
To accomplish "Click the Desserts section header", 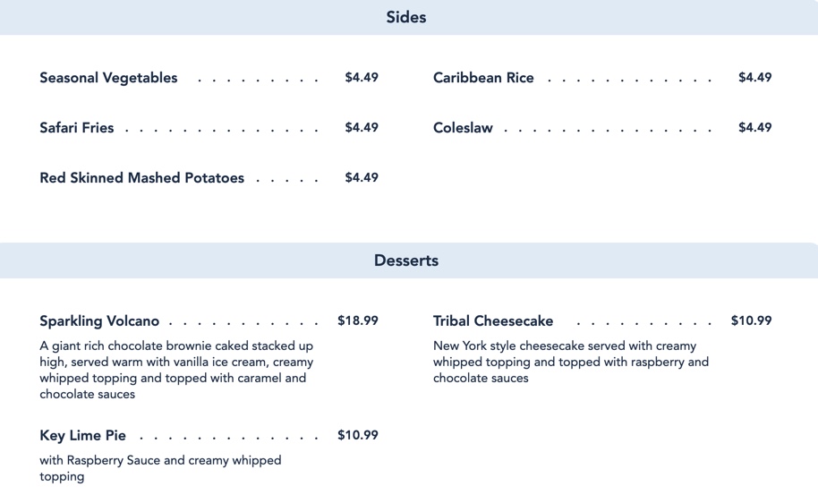I will (406, 261).
